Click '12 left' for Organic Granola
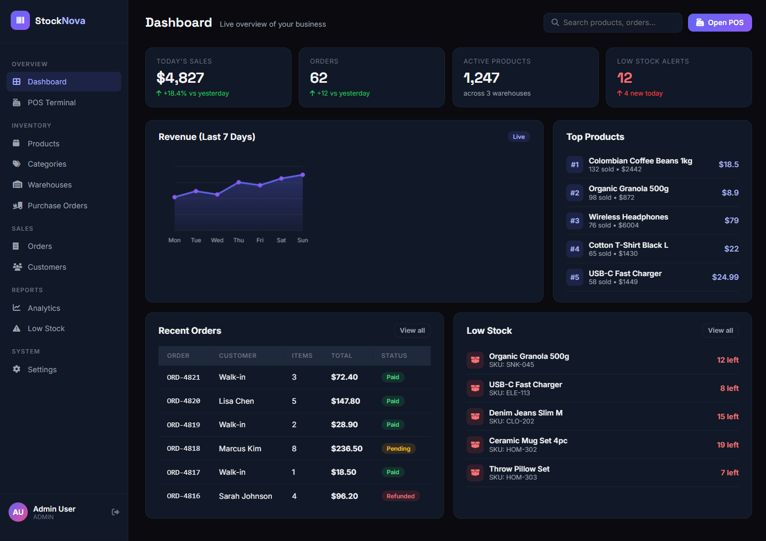766x541 pixels. click(728, 360)
